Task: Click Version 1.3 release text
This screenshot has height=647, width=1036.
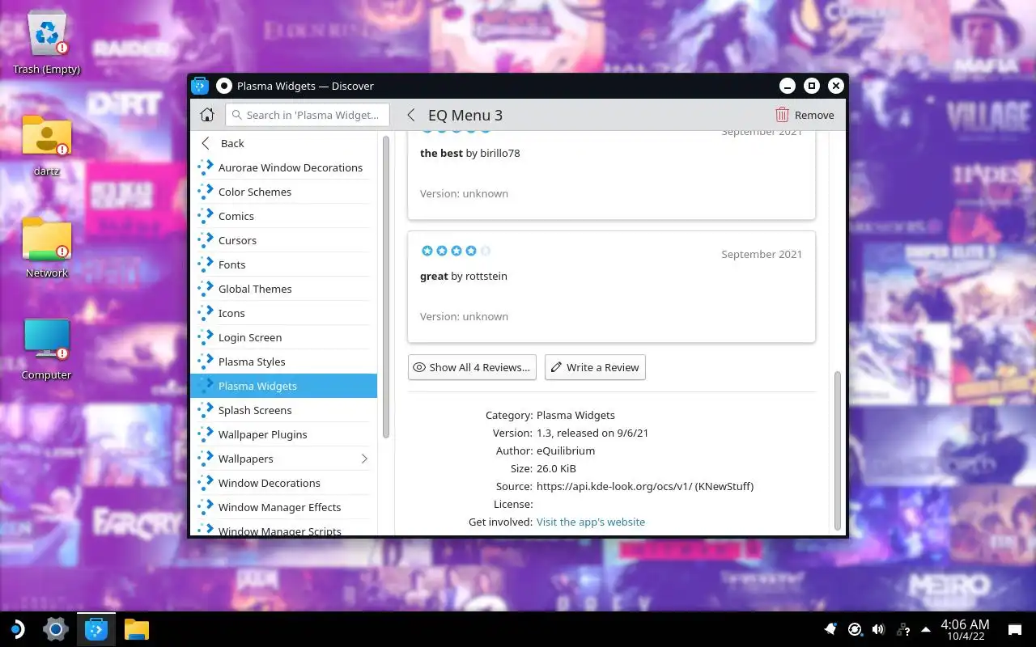Action: [592, 433]
